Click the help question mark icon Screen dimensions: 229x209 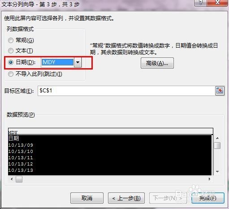point(201,3)
